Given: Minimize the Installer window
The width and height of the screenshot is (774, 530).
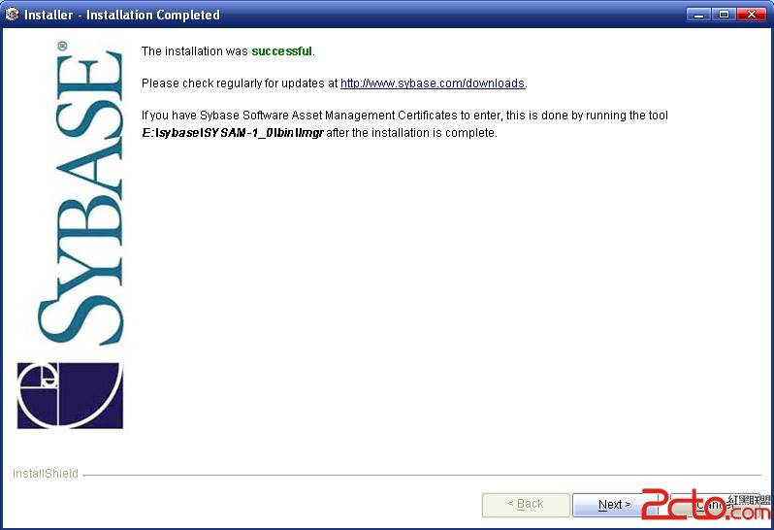Looking at the screenshot, I should click(698, 15).
